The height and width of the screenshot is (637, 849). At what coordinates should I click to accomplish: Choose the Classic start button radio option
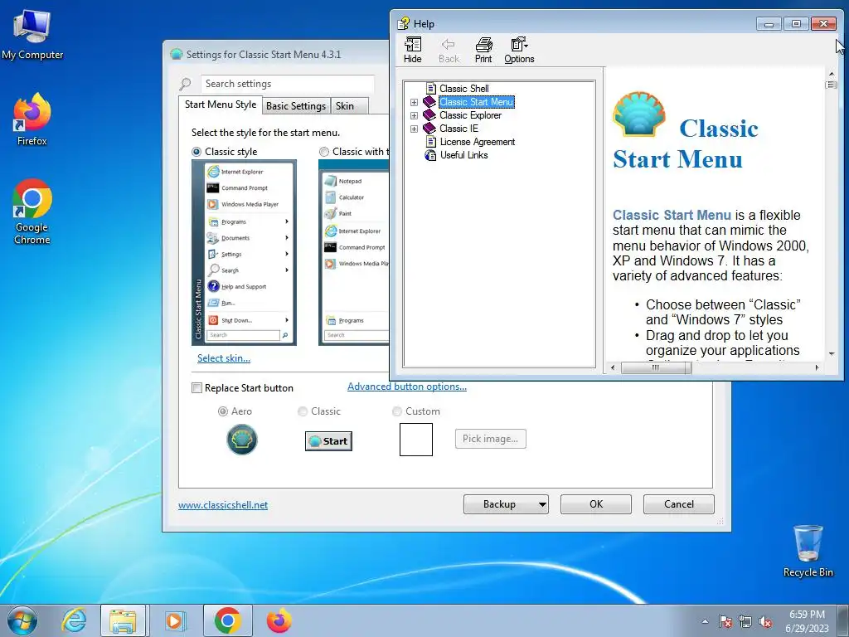click(303, 411)
